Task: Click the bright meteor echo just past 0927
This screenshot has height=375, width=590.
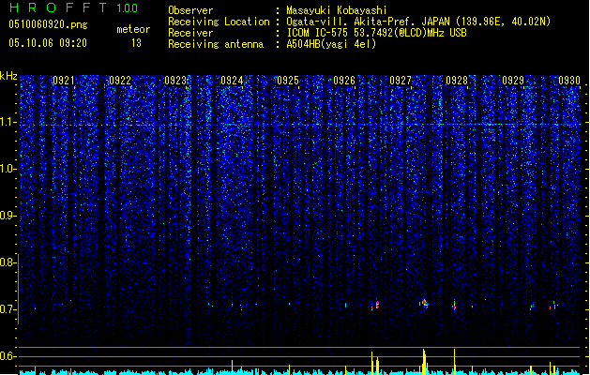Action: 424,303
